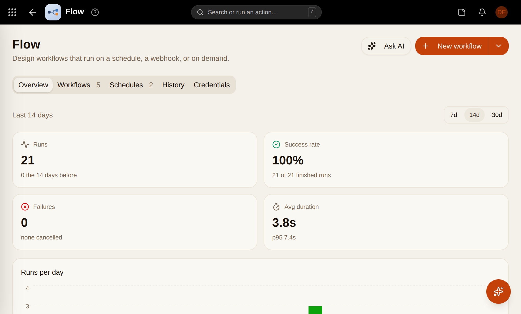Switch to the Schedules tab

[131, 85]
